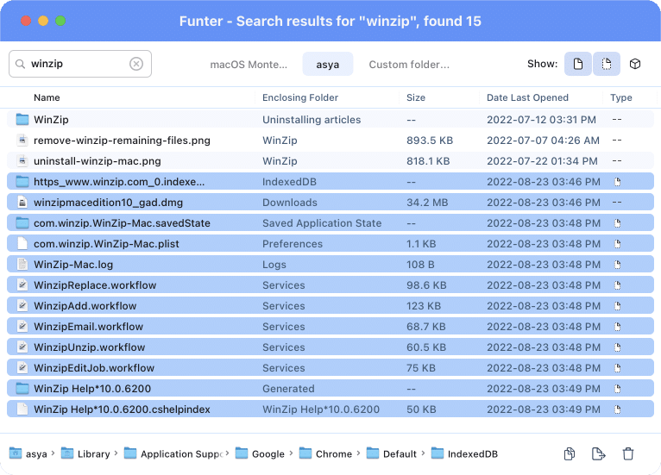
Task: Toggle showing regular visible files
Action: coord(578,64)
